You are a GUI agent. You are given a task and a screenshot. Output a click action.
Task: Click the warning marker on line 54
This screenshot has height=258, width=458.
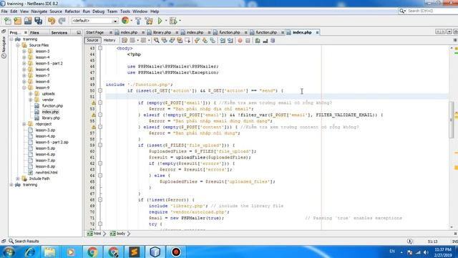tap(94, 115)
